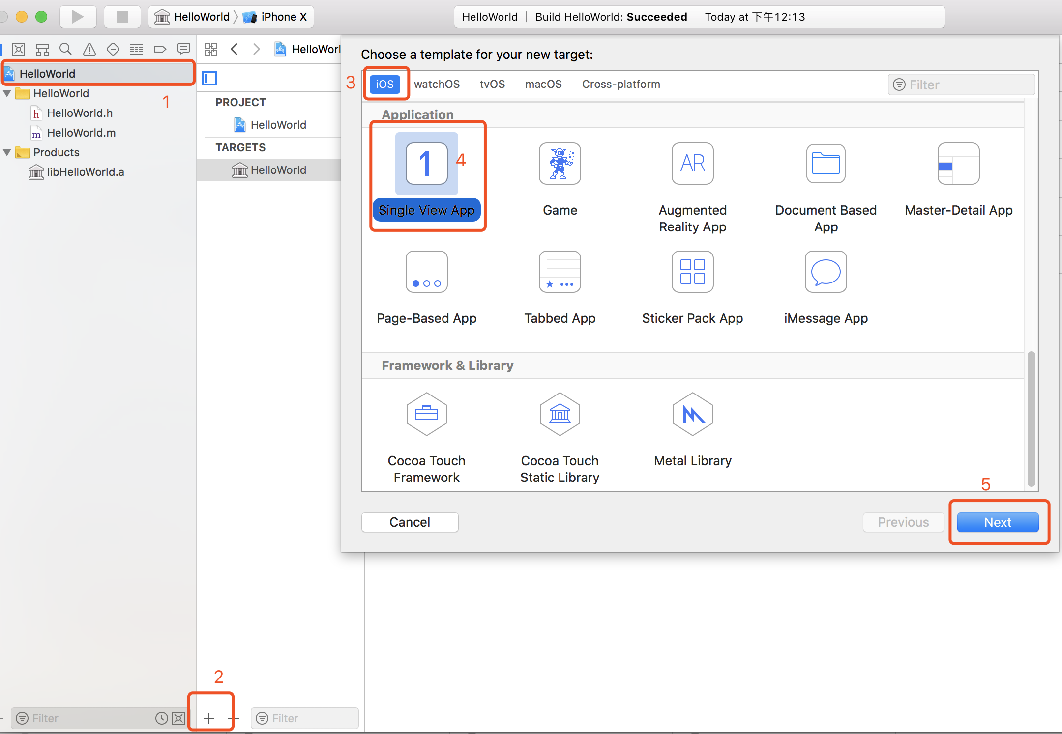Click the Cancel button
This screenshot has width=1062, height=734.
[x=410, y=522]
